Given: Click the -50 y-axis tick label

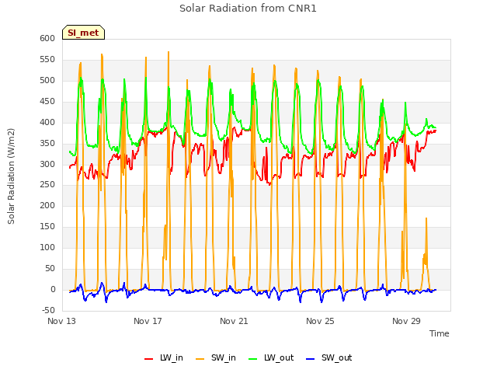Looking at the screenshot, I should [48, 310].
